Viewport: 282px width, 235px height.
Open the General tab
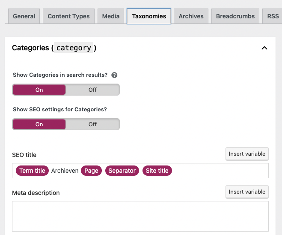tap(24, 16)
